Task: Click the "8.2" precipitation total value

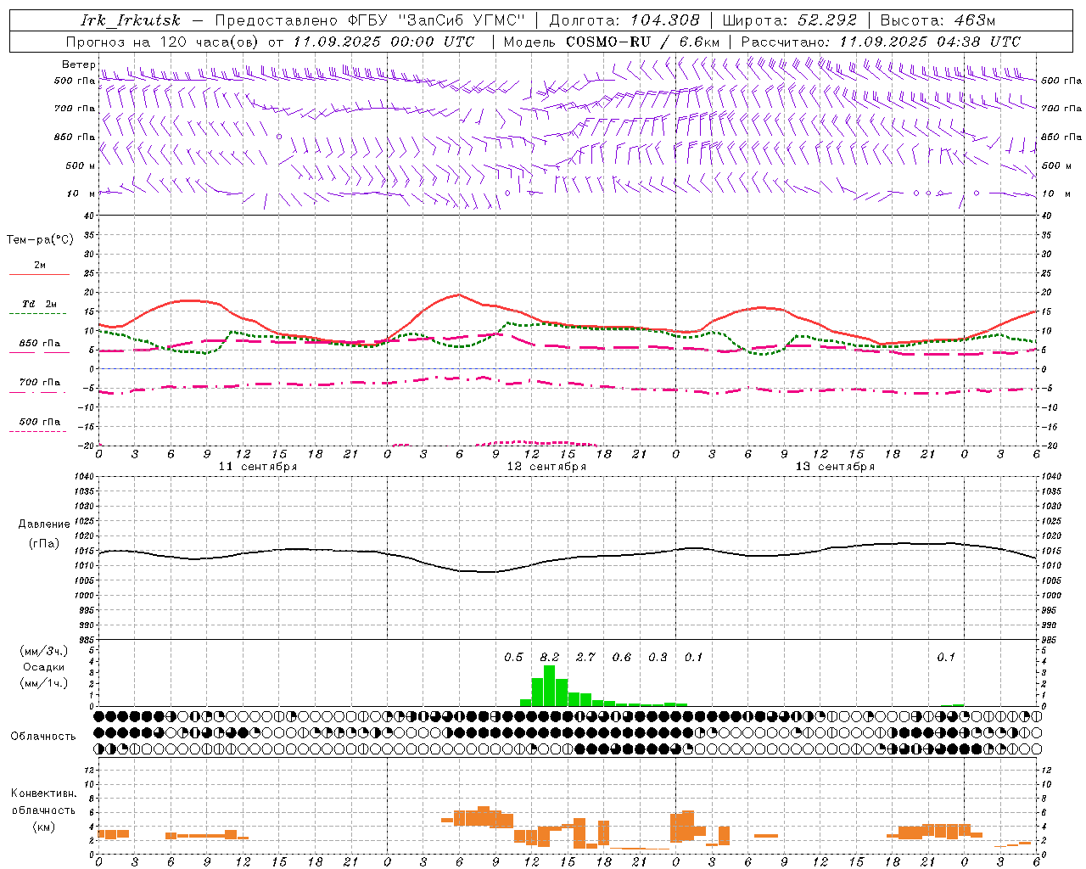Action: tap(549, 657)
